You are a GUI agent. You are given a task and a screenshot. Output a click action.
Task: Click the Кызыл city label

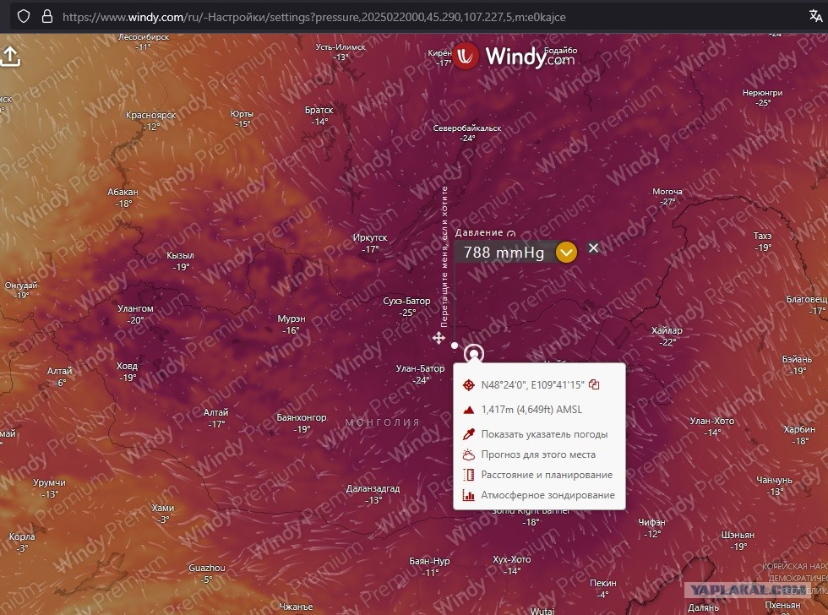(180, 255)
